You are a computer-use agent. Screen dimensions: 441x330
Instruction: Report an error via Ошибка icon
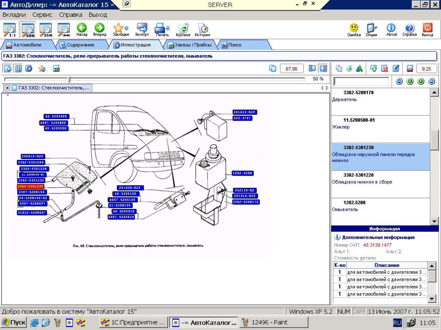pos(354,29)
